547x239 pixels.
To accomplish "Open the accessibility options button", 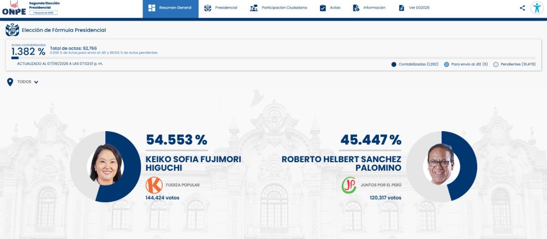I will (x=537, y=8).
